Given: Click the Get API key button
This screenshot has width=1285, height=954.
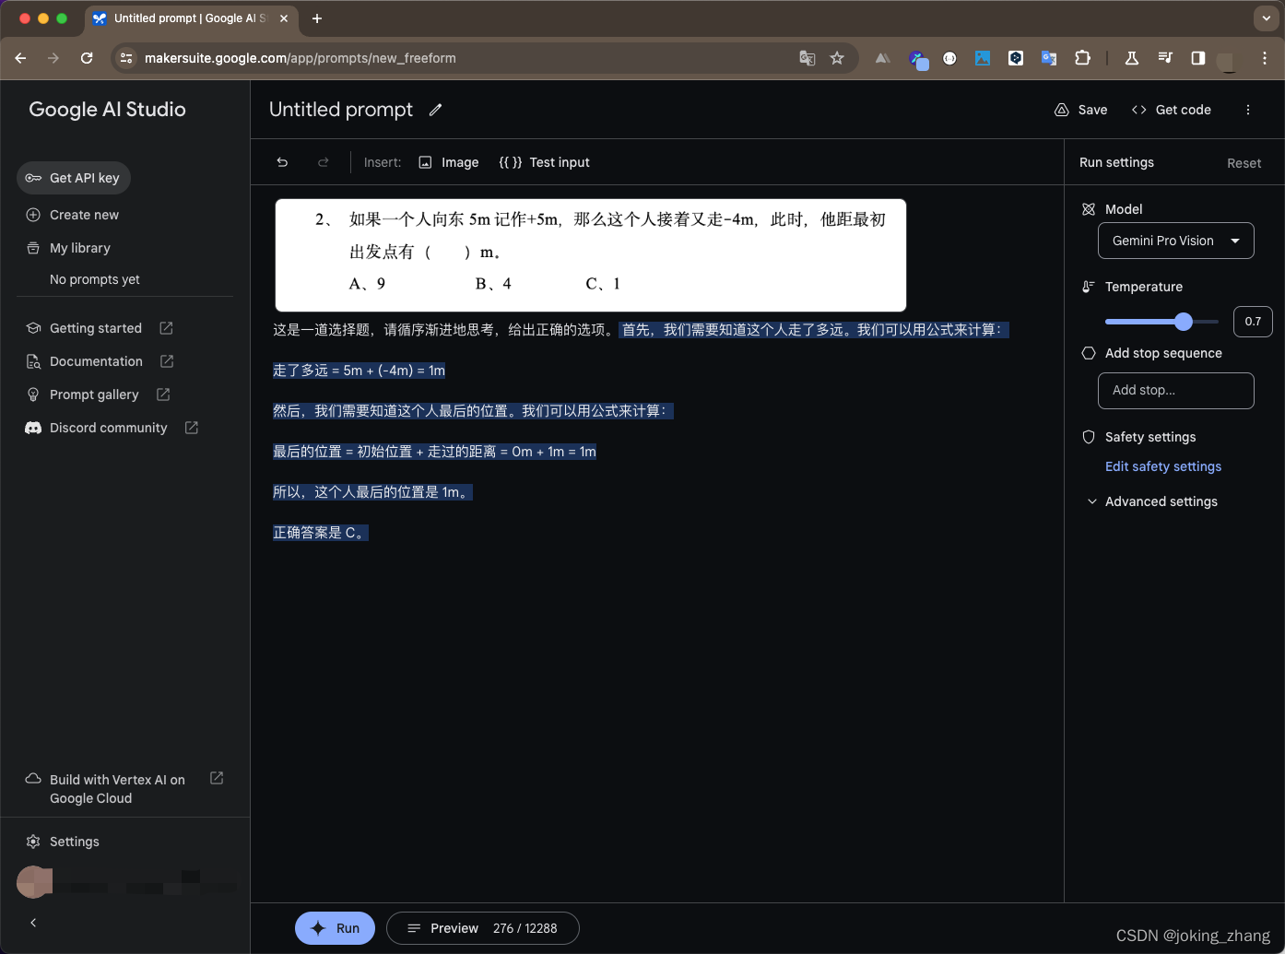Looking at the screenshot, I should pyautogui.click(x=74, y=178).
